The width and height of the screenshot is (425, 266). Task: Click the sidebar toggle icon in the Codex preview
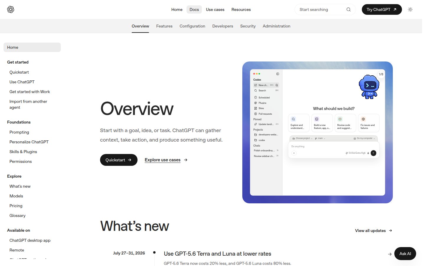click(x=277, y=74)
